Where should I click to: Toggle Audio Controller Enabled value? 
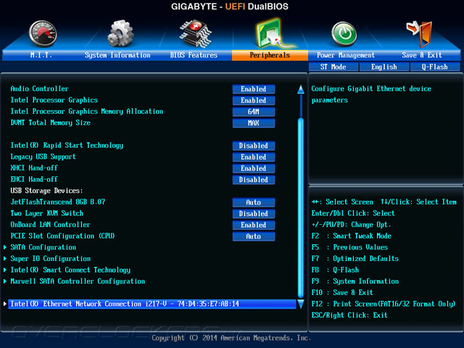tap(254, 89)
